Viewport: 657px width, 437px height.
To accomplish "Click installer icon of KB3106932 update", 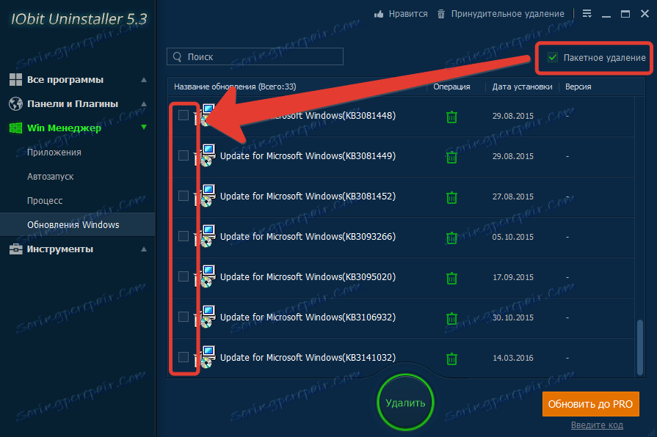I will coord(206,317).
